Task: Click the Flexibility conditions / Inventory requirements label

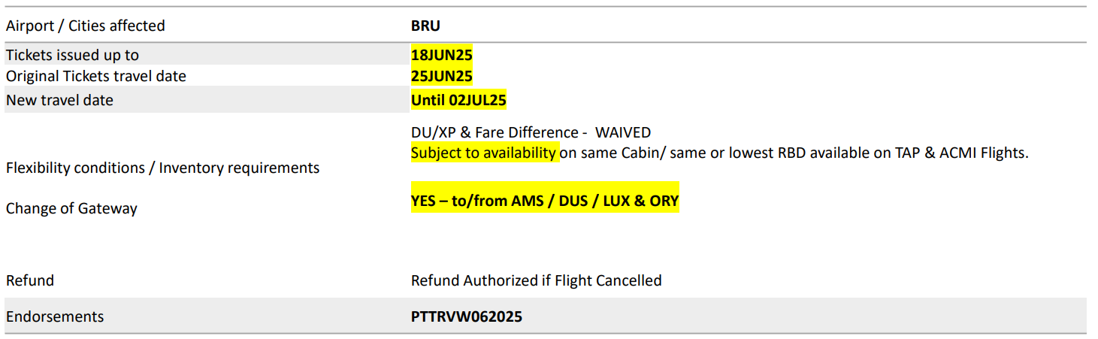Action: pyautogui.click(x=163, y=168)
